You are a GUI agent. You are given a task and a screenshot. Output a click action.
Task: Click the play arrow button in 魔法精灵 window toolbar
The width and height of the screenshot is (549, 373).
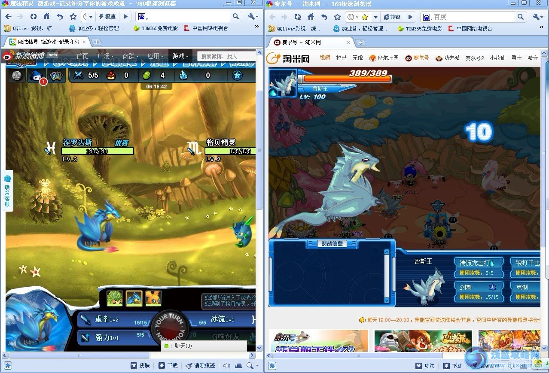pyautogui.click(x=125, y=17)
